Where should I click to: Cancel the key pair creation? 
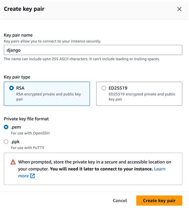coord(120,200)
